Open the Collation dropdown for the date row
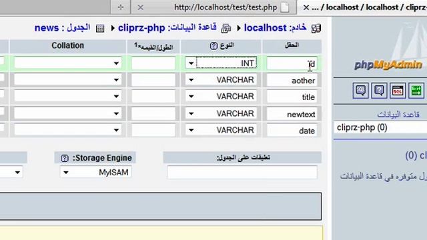The width and height of the screenshot is (427, 240). [68, 130]
